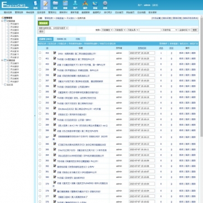Open the 插件 plugin icon in top toolbar

click(x=85, y=3)
